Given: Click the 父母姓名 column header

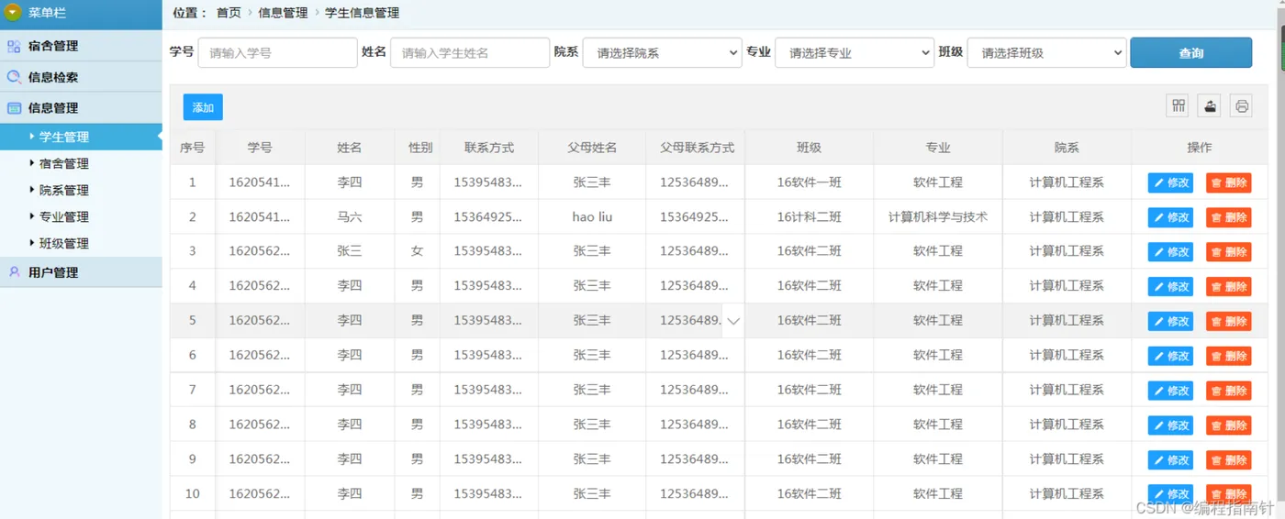Looking at the screenshot, I should tap(592, 148).
